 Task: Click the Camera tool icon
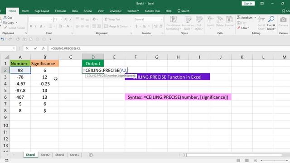(283, 19)
